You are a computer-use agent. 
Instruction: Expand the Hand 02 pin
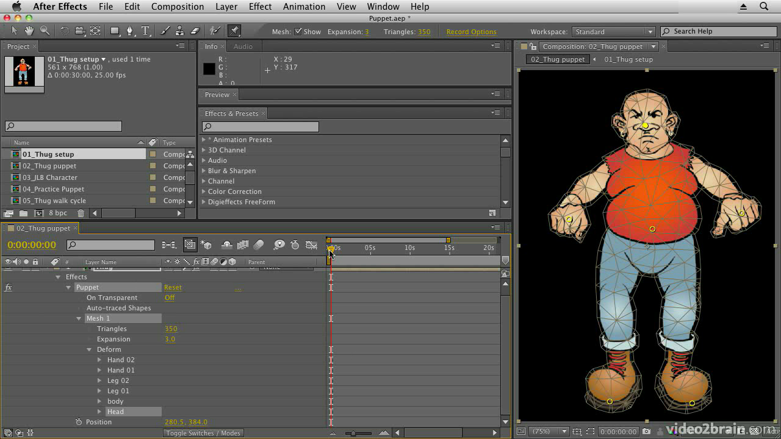tap(99, 360)
